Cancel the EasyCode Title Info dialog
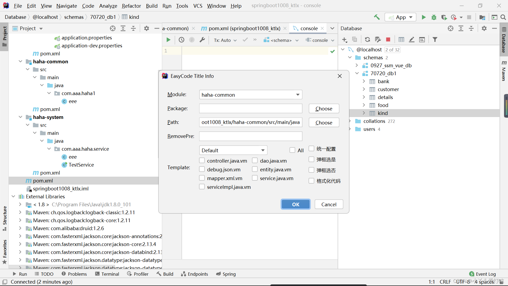 (x=329, y=204)
